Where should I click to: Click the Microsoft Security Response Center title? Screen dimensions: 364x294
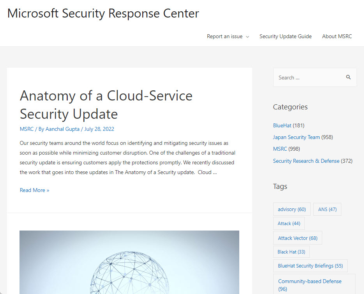(x=103, y=13)
